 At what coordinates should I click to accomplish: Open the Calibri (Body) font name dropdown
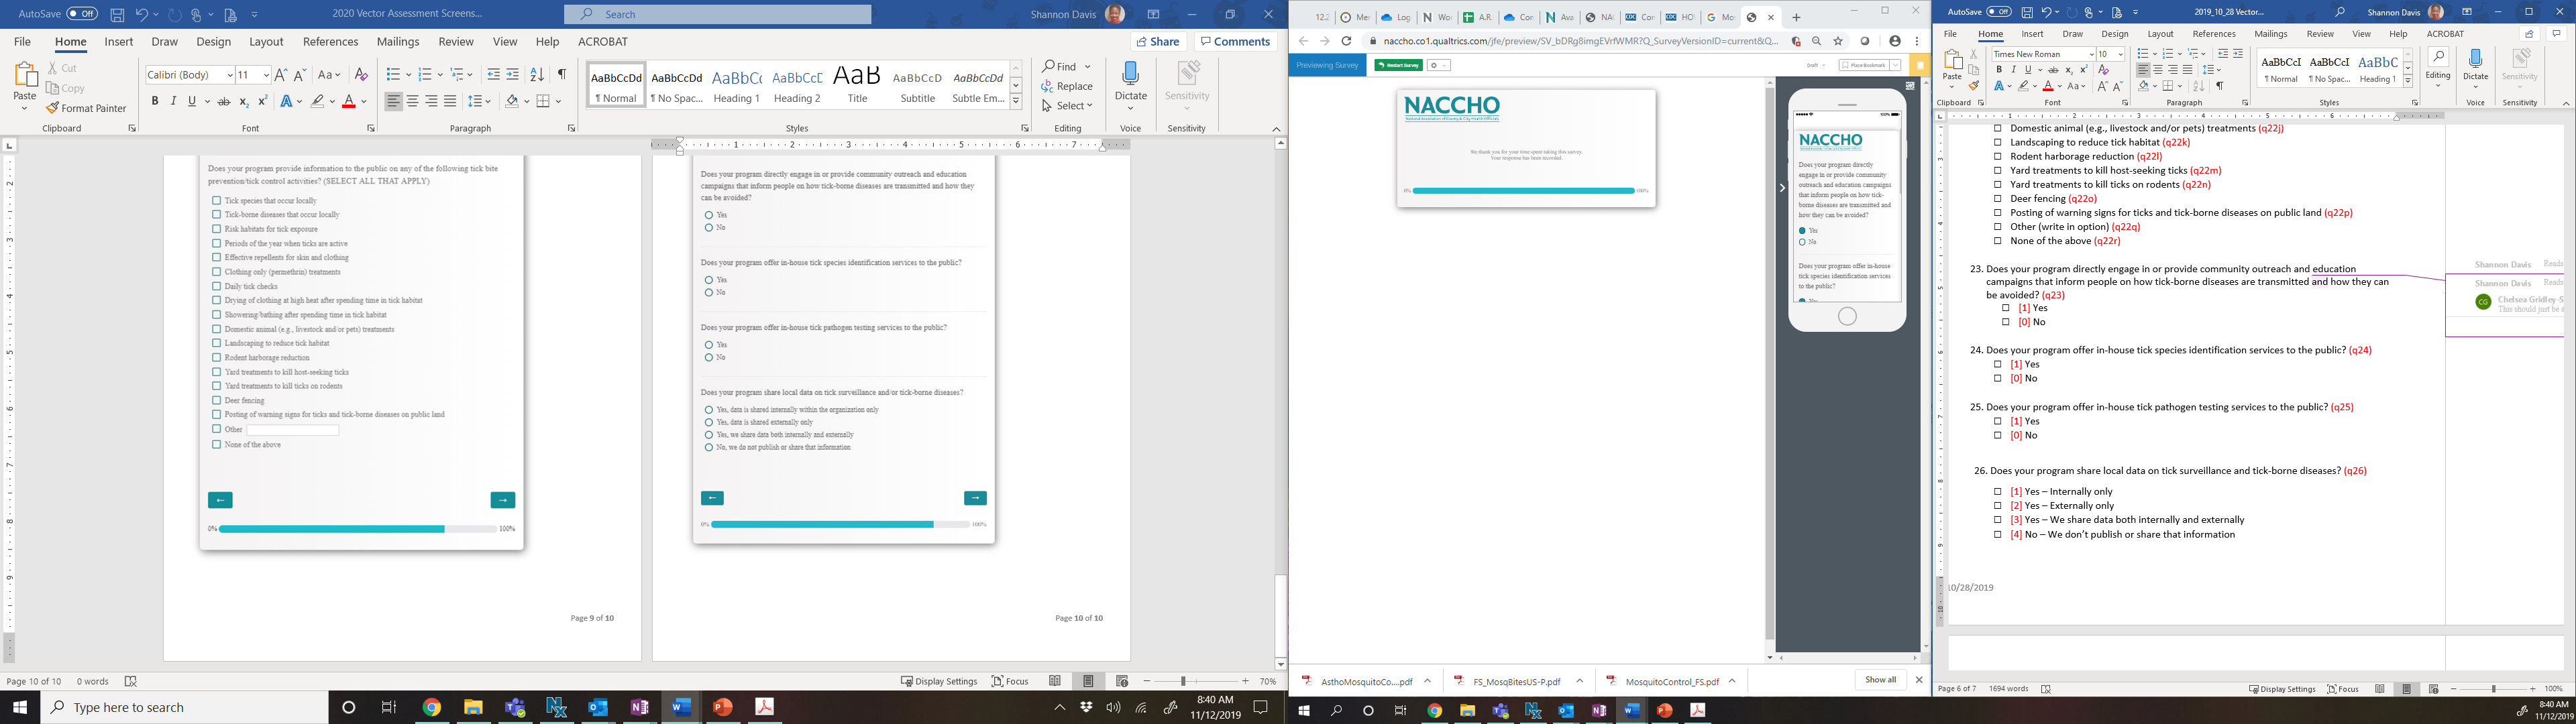coord(229,75)
